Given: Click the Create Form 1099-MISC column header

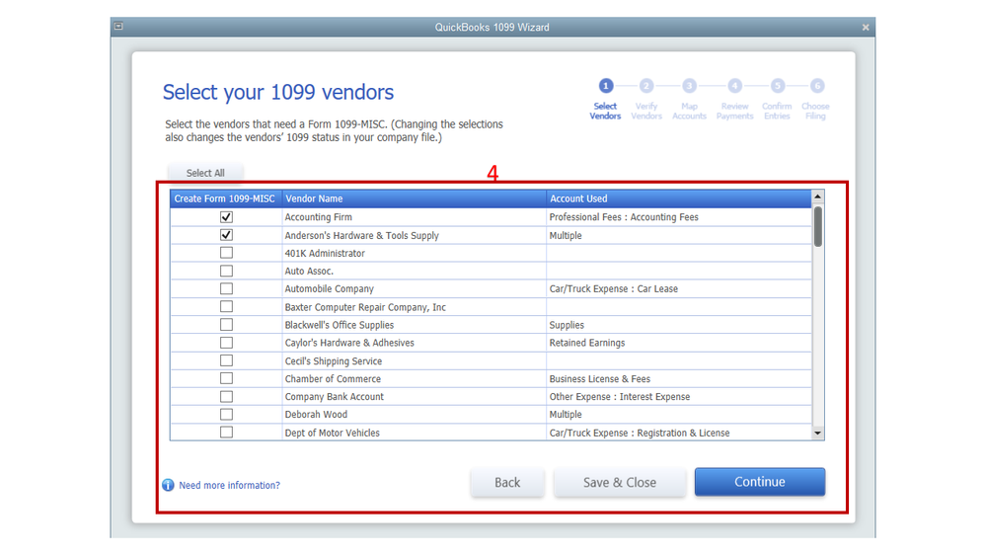Looking at the screenshot, I should point(225,198).
